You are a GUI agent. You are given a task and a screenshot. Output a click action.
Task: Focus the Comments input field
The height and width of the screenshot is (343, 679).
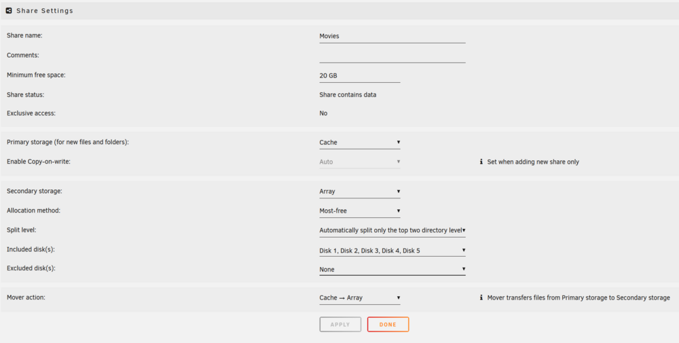click(x=392, y=56)
